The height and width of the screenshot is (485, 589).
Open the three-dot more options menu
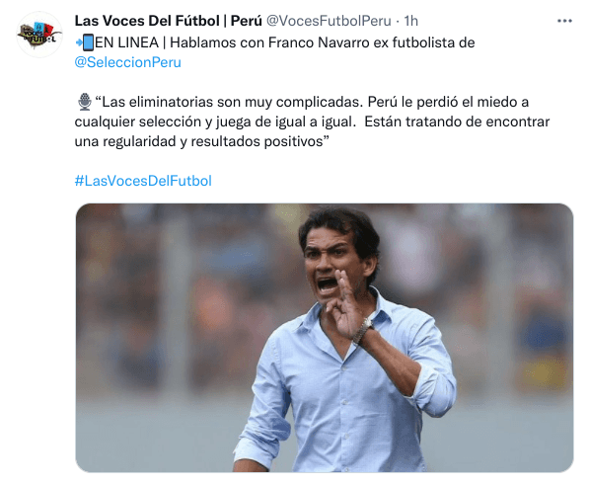(x=564, y=21)
